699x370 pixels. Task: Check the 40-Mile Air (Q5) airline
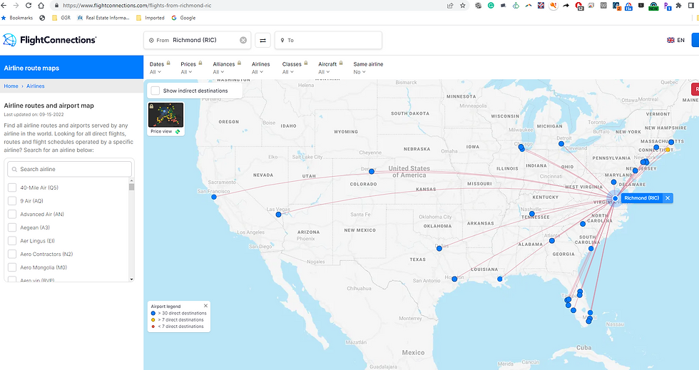tap(13, 187)
